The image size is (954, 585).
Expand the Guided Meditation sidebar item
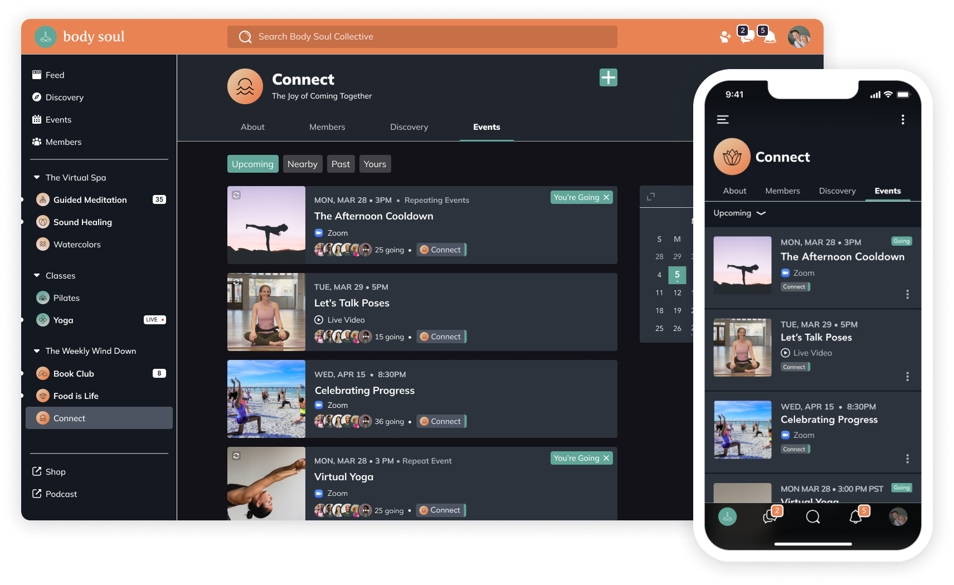coord(22,199)
